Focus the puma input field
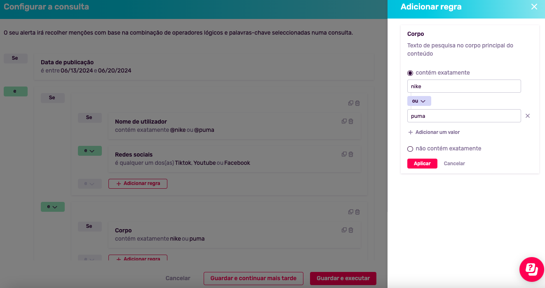 [464, 116]
